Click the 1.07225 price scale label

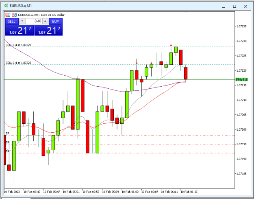tap(241, 56)
